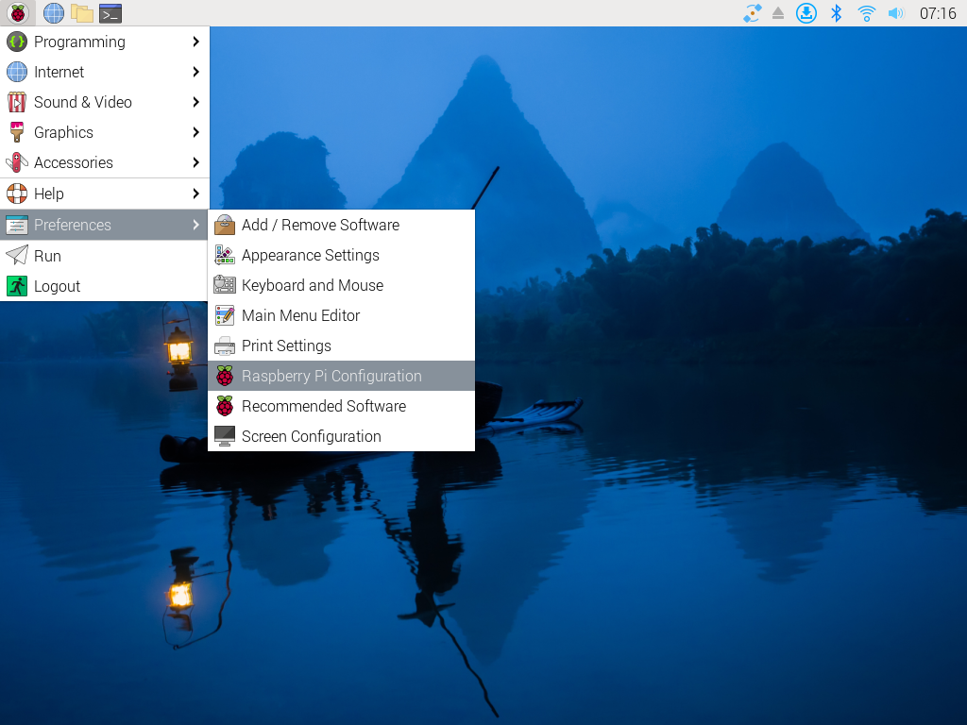
Task: Open the web browser globe icon
Action: pyautogui.click(x=54, y=13)
